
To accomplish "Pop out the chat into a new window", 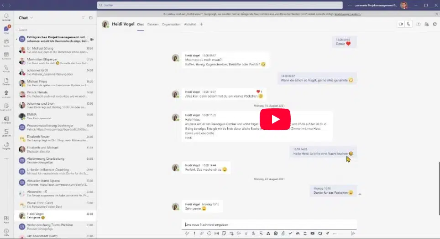I will point(435,24).
